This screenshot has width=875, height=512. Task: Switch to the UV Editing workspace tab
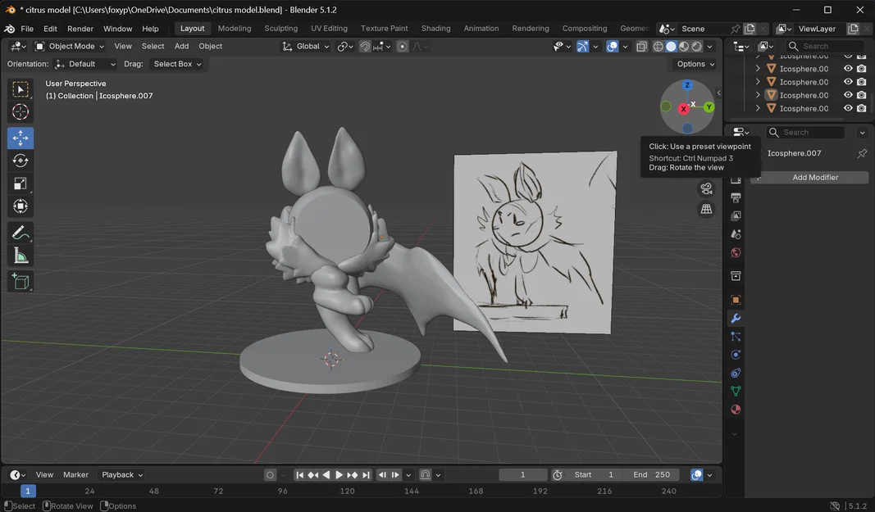tap(329, 29)
